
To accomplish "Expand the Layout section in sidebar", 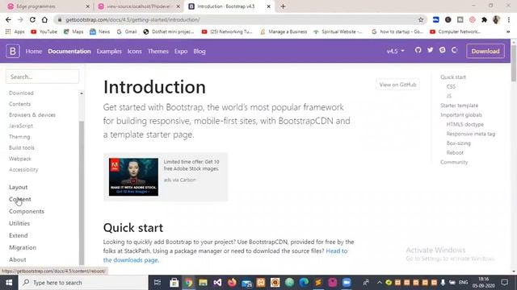I will point(19,187).
